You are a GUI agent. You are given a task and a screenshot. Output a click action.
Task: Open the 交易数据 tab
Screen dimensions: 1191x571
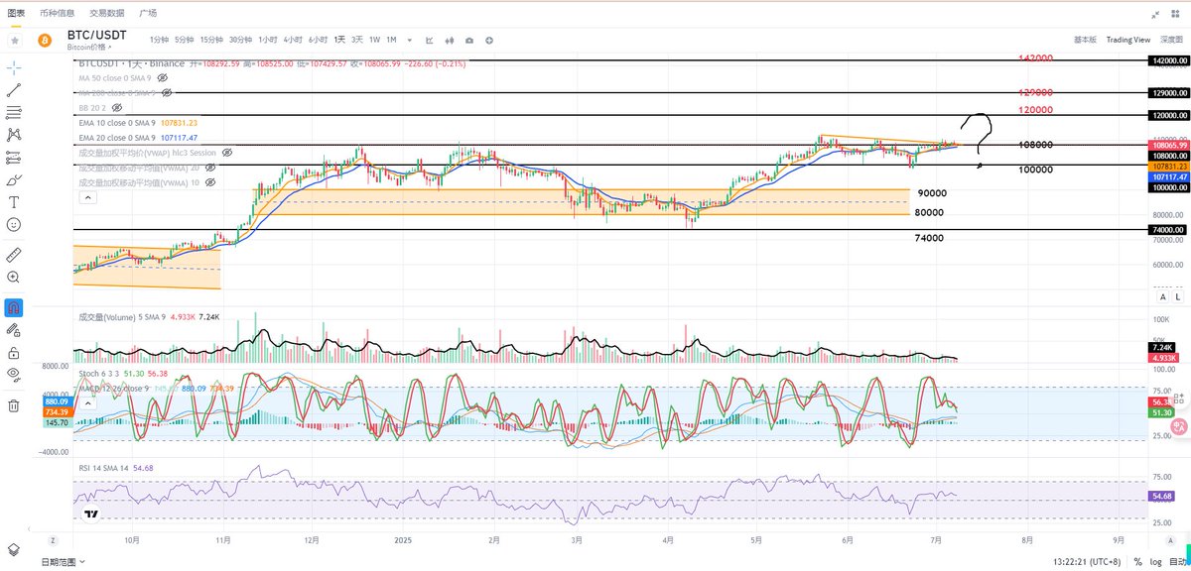point(107,14)
